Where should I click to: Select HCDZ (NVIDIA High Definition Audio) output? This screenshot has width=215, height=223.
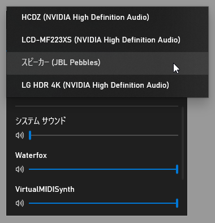point(107,18)
